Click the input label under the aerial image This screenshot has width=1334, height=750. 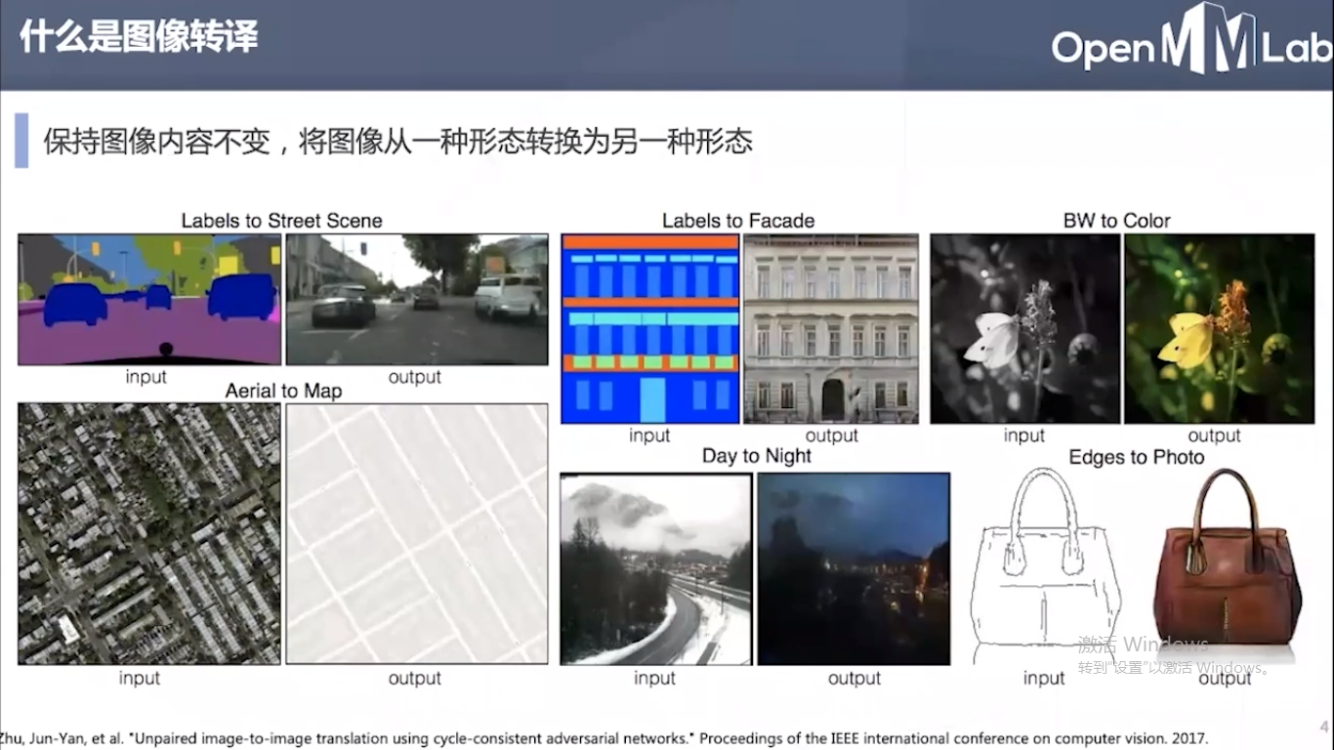pyautogui.click(x=140, y=678)
